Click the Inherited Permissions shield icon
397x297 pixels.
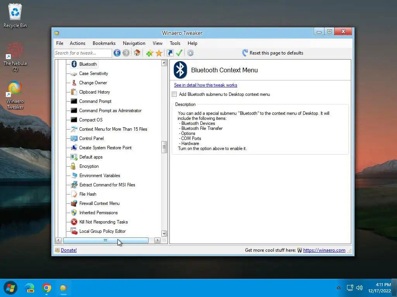tap(74, 213)
